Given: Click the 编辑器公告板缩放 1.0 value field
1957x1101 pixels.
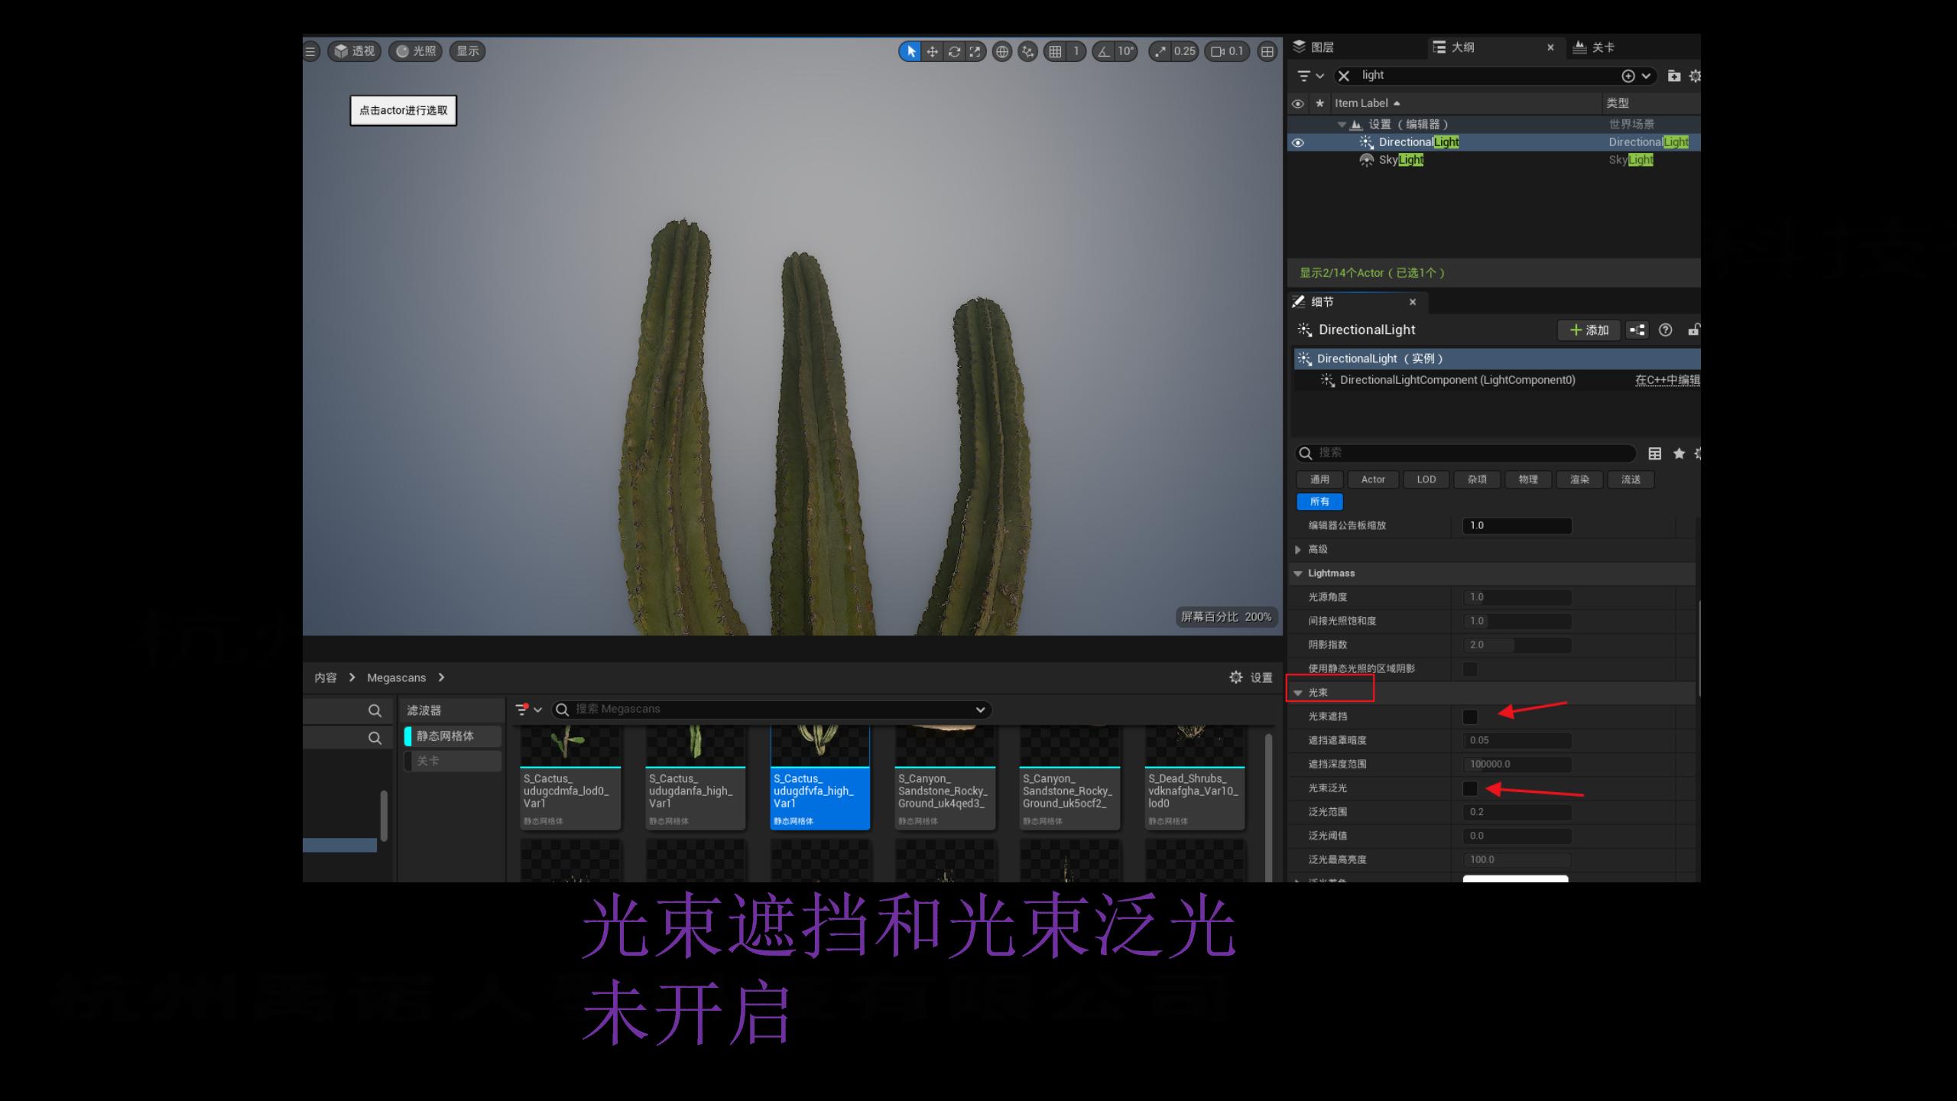Looking at the screenshot, I should point(1517,526).
